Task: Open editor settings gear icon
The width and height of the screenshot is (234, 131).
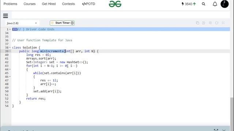Action: click(210, 23)
